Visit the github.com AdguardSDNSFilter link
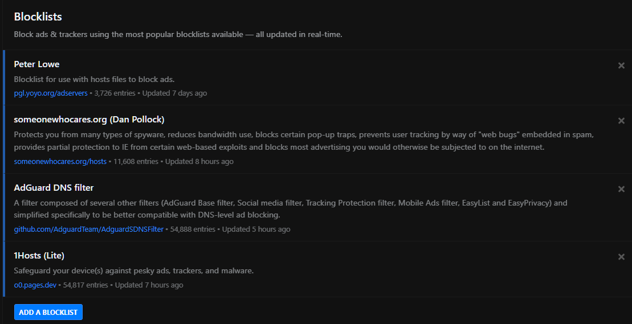Screen dimensions: 632x324 click(x=88, y=229)
